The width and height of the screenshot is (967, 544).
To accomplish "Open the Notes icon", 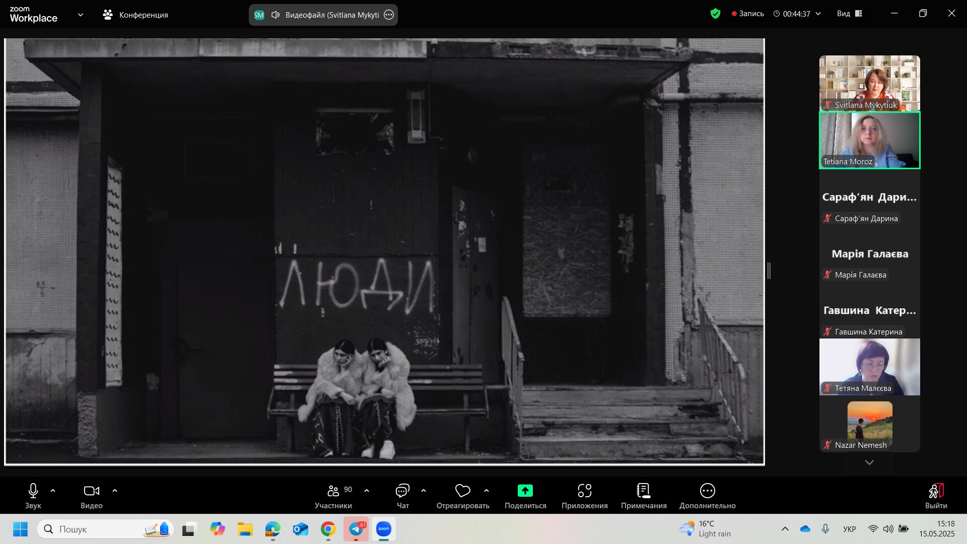I will pyautogui.click(x=643, y=491).
